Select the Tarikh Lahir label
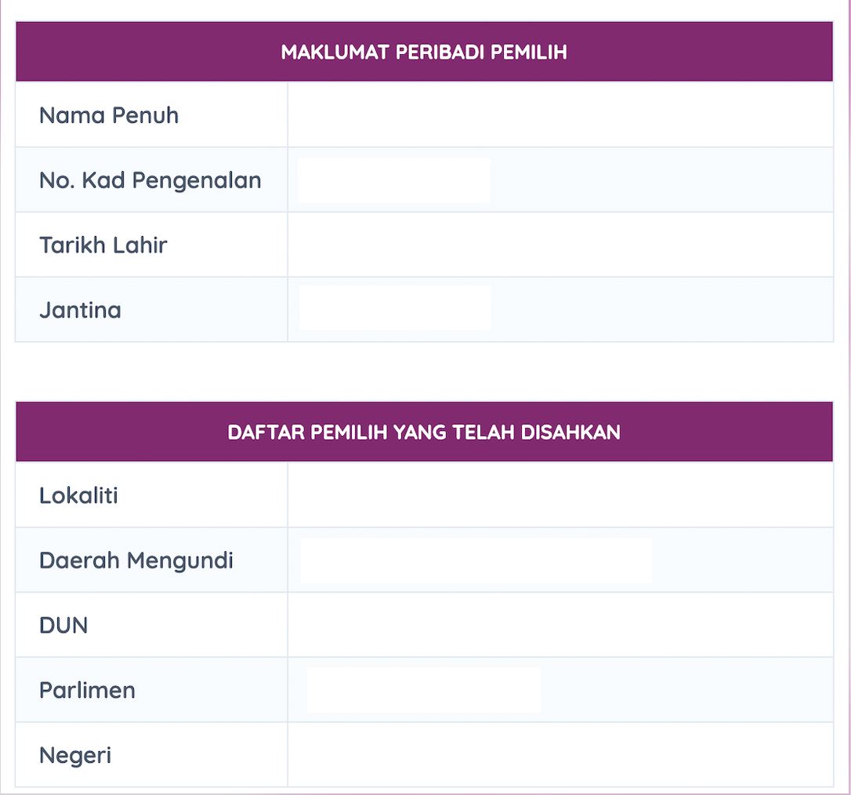This screenshot has width=851, height=795. point(103,245)
